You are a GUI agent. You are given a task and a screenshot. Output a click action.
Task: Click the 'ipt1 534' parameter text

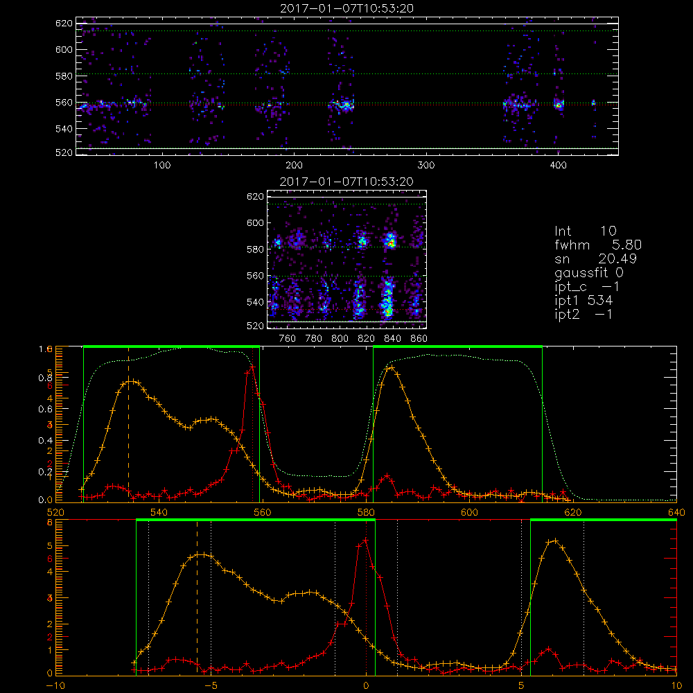(584, 301)
